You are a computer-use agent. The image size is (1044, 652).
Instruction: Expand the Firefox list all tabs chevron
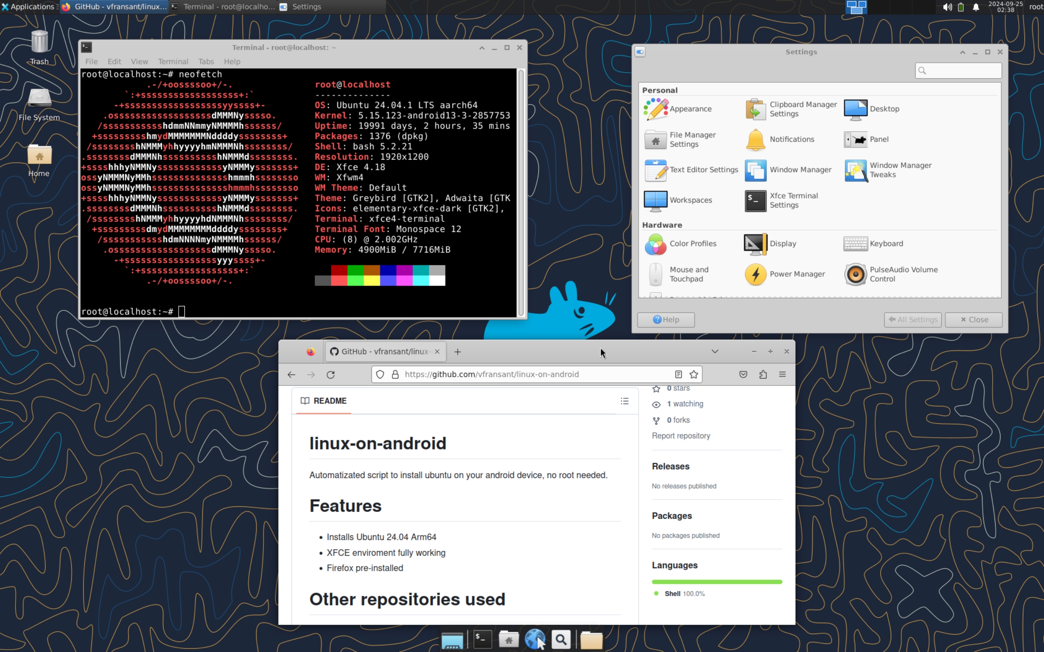pos(715,351)
